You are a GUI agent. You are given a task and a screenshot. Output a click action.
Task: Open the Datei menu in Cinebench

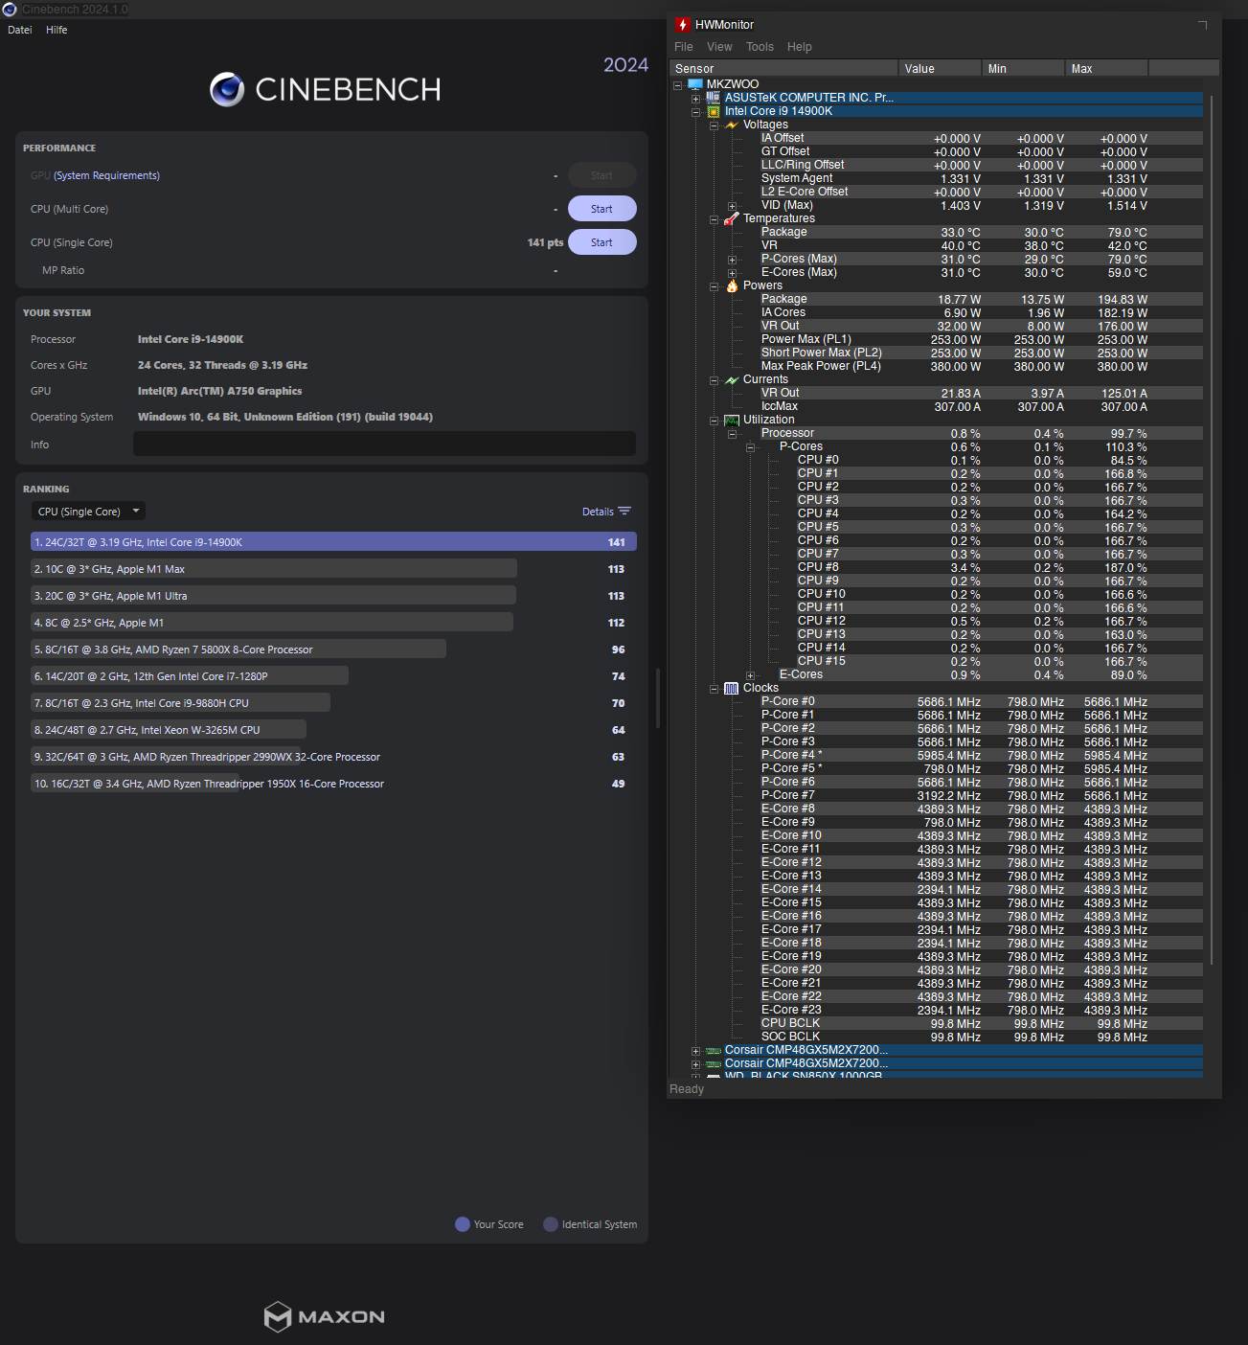coord(20,30)
